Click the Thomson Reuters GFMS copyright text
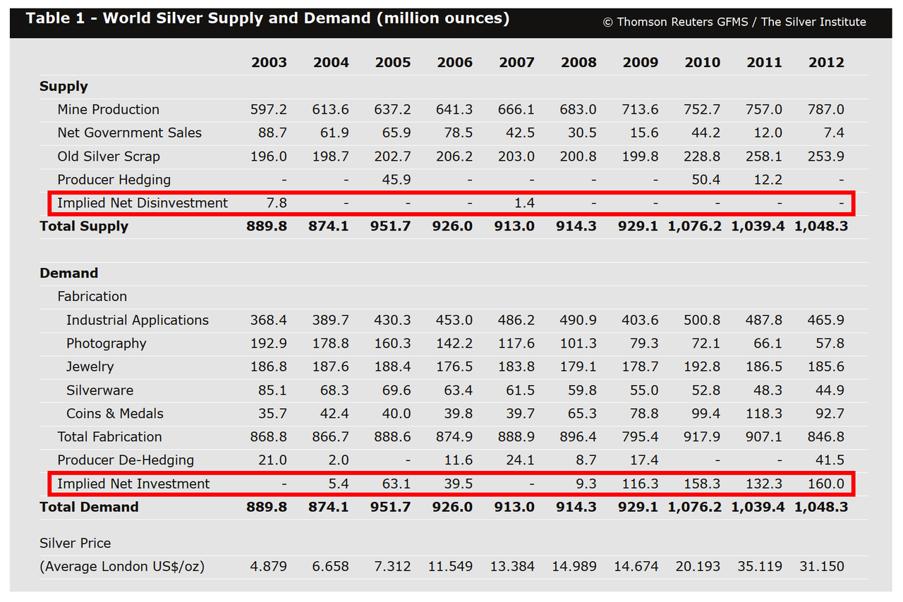The height and width of the screenshot is (602, 903). coord(734,22)
